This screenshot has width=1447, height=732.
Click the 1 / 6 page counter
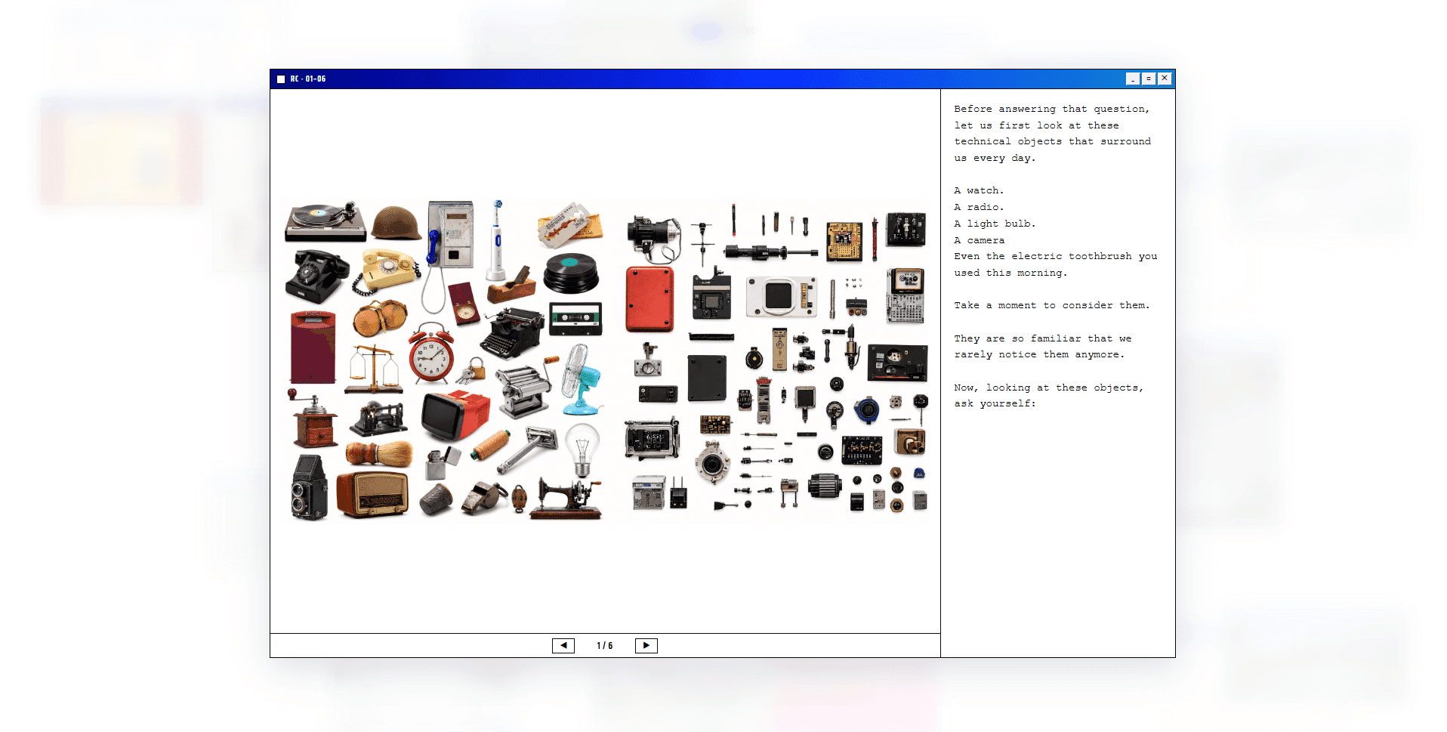(605, 646)
